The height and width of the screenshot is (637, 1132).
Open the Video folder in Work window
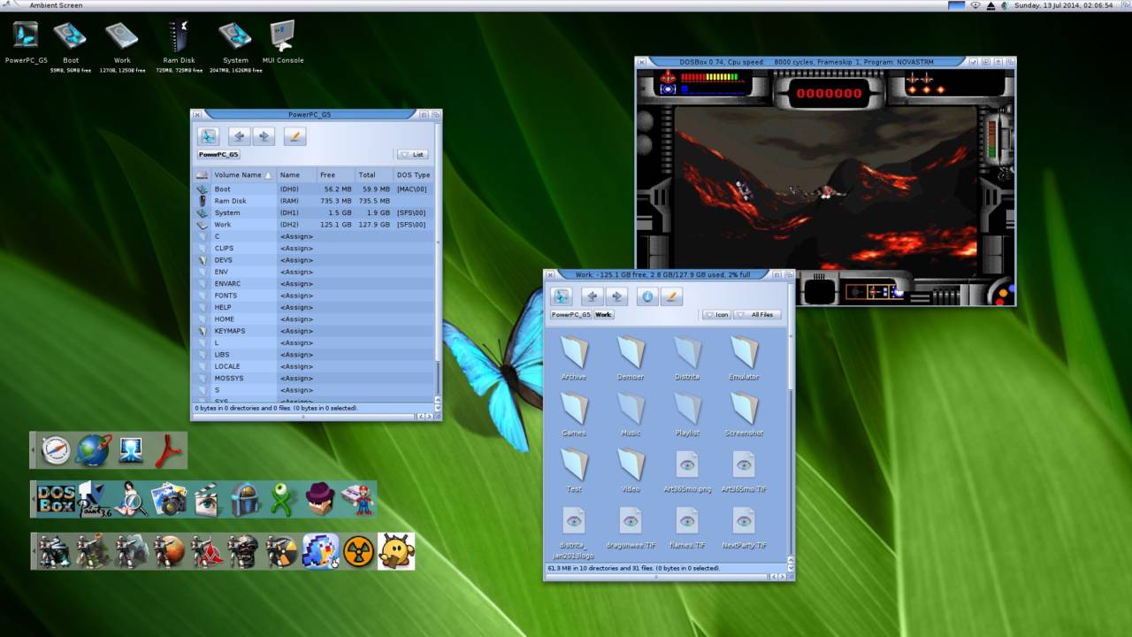click(x=631, y=471)
